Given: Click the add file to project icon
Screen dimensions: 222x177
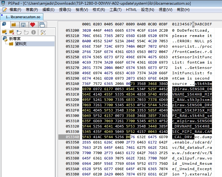Looking at the screenshot, I should (19, 32).
